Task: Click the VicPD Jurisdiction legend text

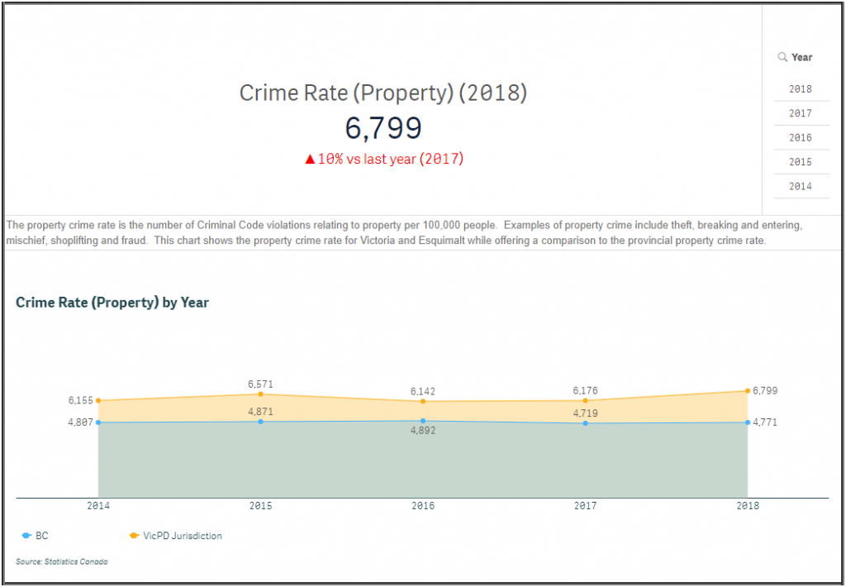Action: coord(183,536)
